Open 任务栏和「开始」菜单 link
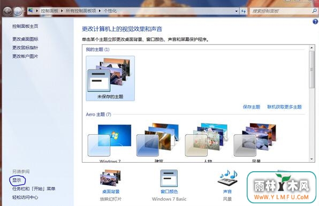Viewport: 319px width, 206px height. 34,189
